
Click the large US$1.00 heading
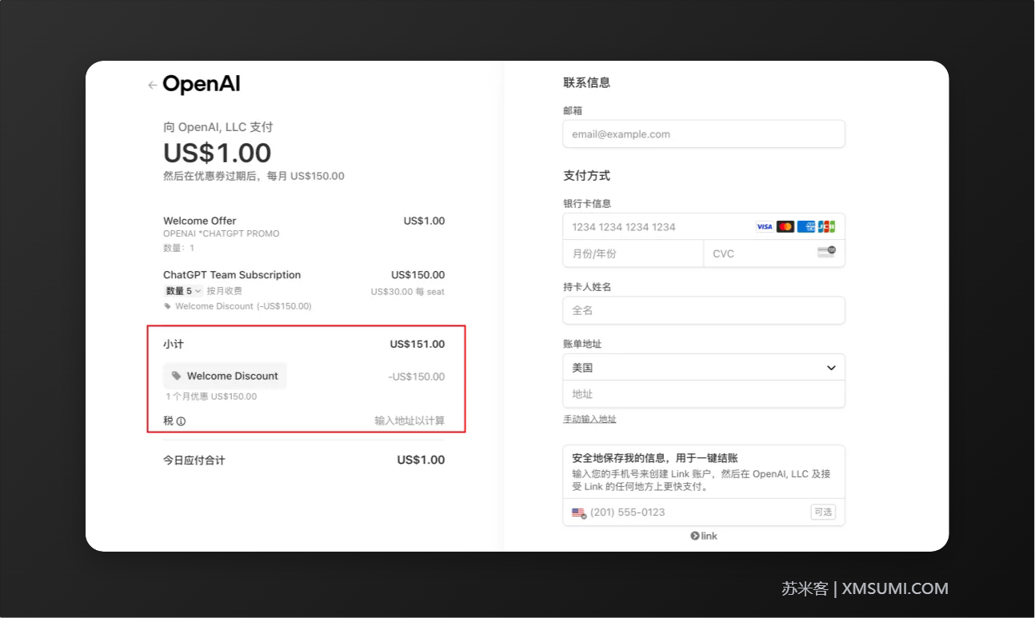click(218, 153)
